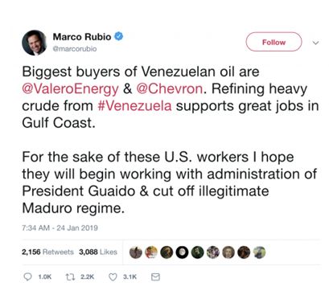Click the envelope direct message icon
Image resolution: width=329 pixels, height=299 pixels.
tap(155, 276)
